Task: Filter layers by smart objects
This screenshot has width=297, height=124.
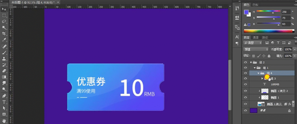Action: [289, 43]
